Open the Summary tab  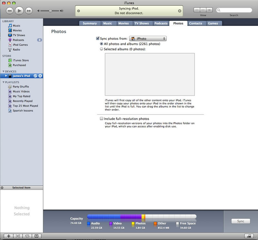pos(90,23)
